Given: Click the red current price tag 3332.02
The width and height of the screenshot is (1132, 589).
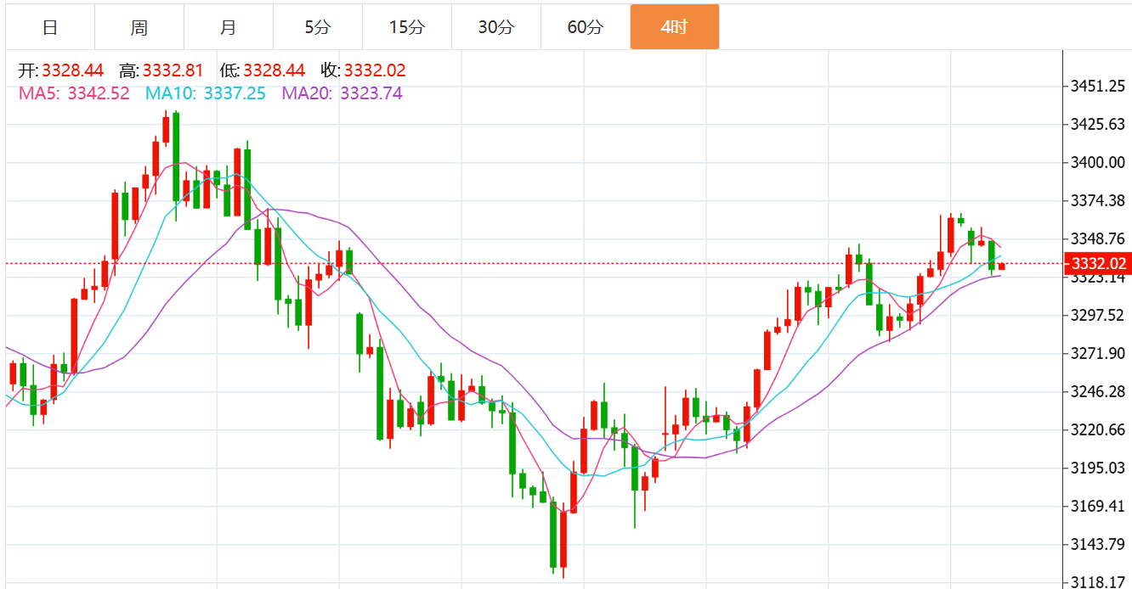Looking at the screenshot, I should tap(1098, 264).
